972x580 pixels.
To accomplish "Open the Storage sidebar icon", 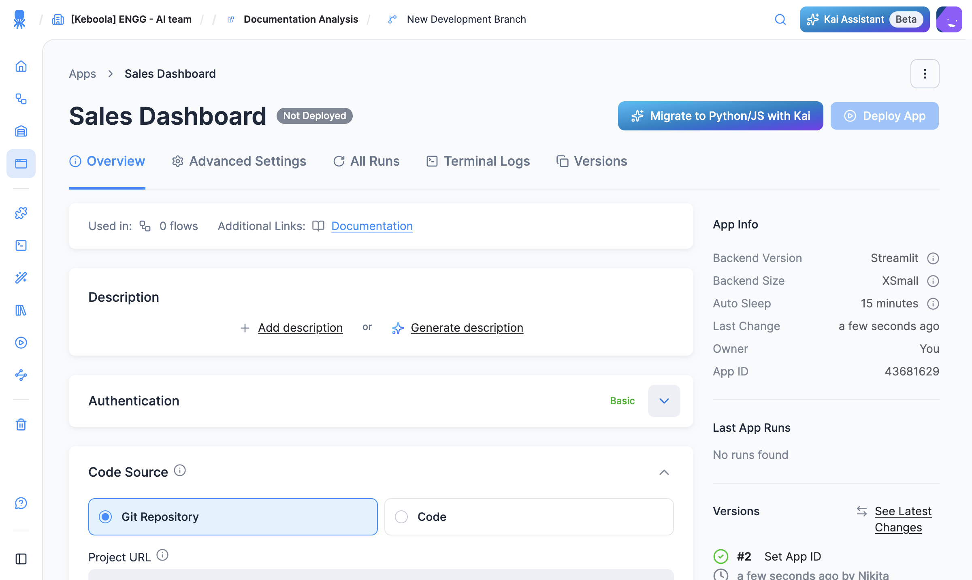I will click(x=21, y=131).
